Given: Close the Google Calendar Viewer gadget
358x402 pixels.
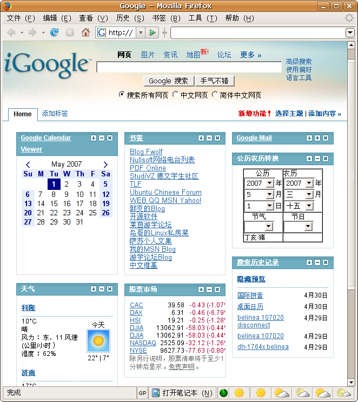Looking at the screenshot, I should (x=110, y=138).
